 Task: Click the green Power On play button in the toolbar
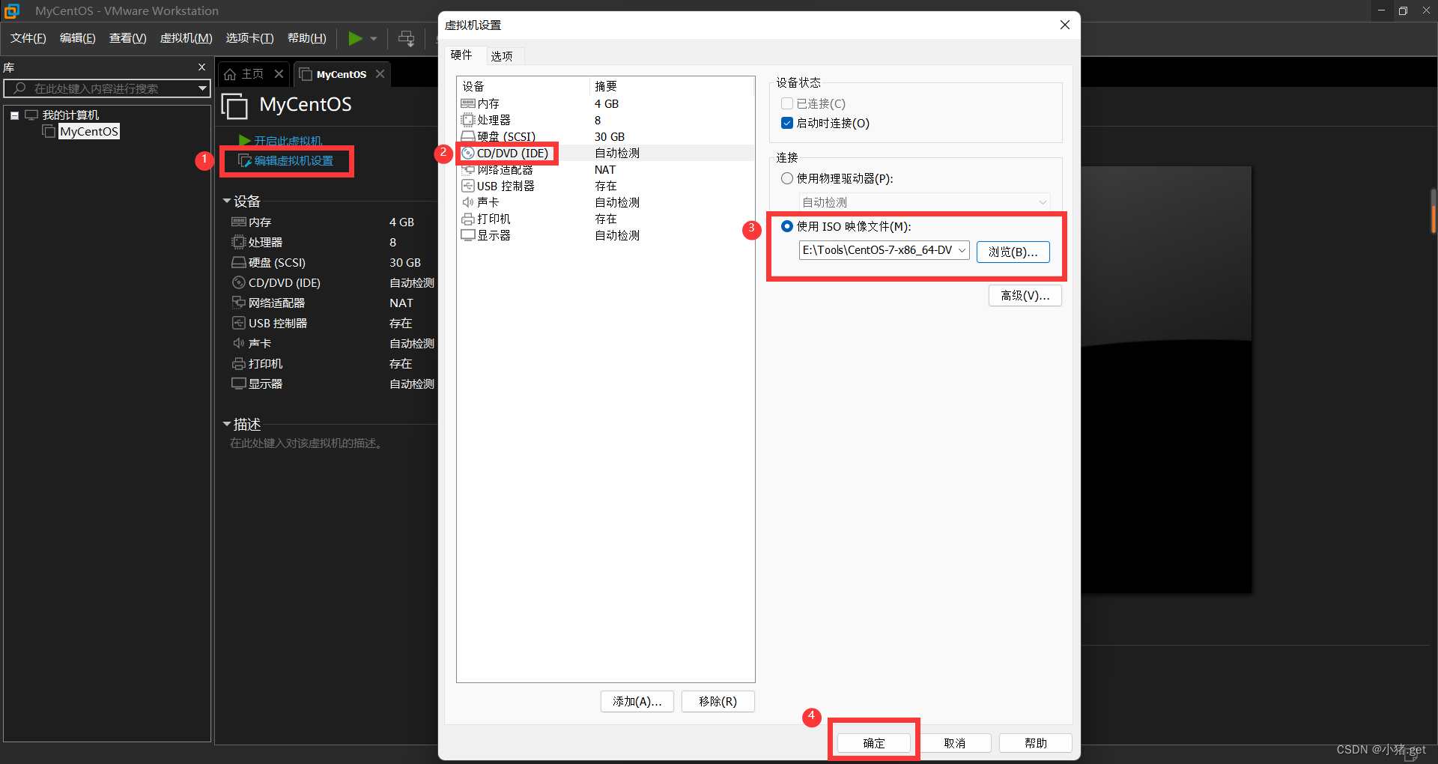pos(355,38)
